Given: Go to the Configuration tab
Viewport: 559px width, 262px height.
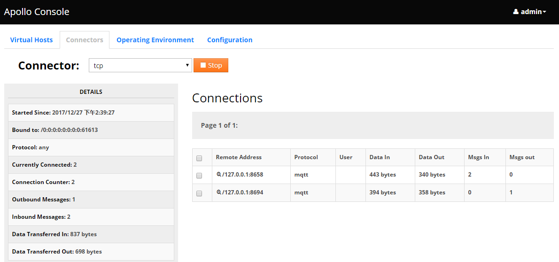Looking at the screenshot, I should tap(230, 40).
